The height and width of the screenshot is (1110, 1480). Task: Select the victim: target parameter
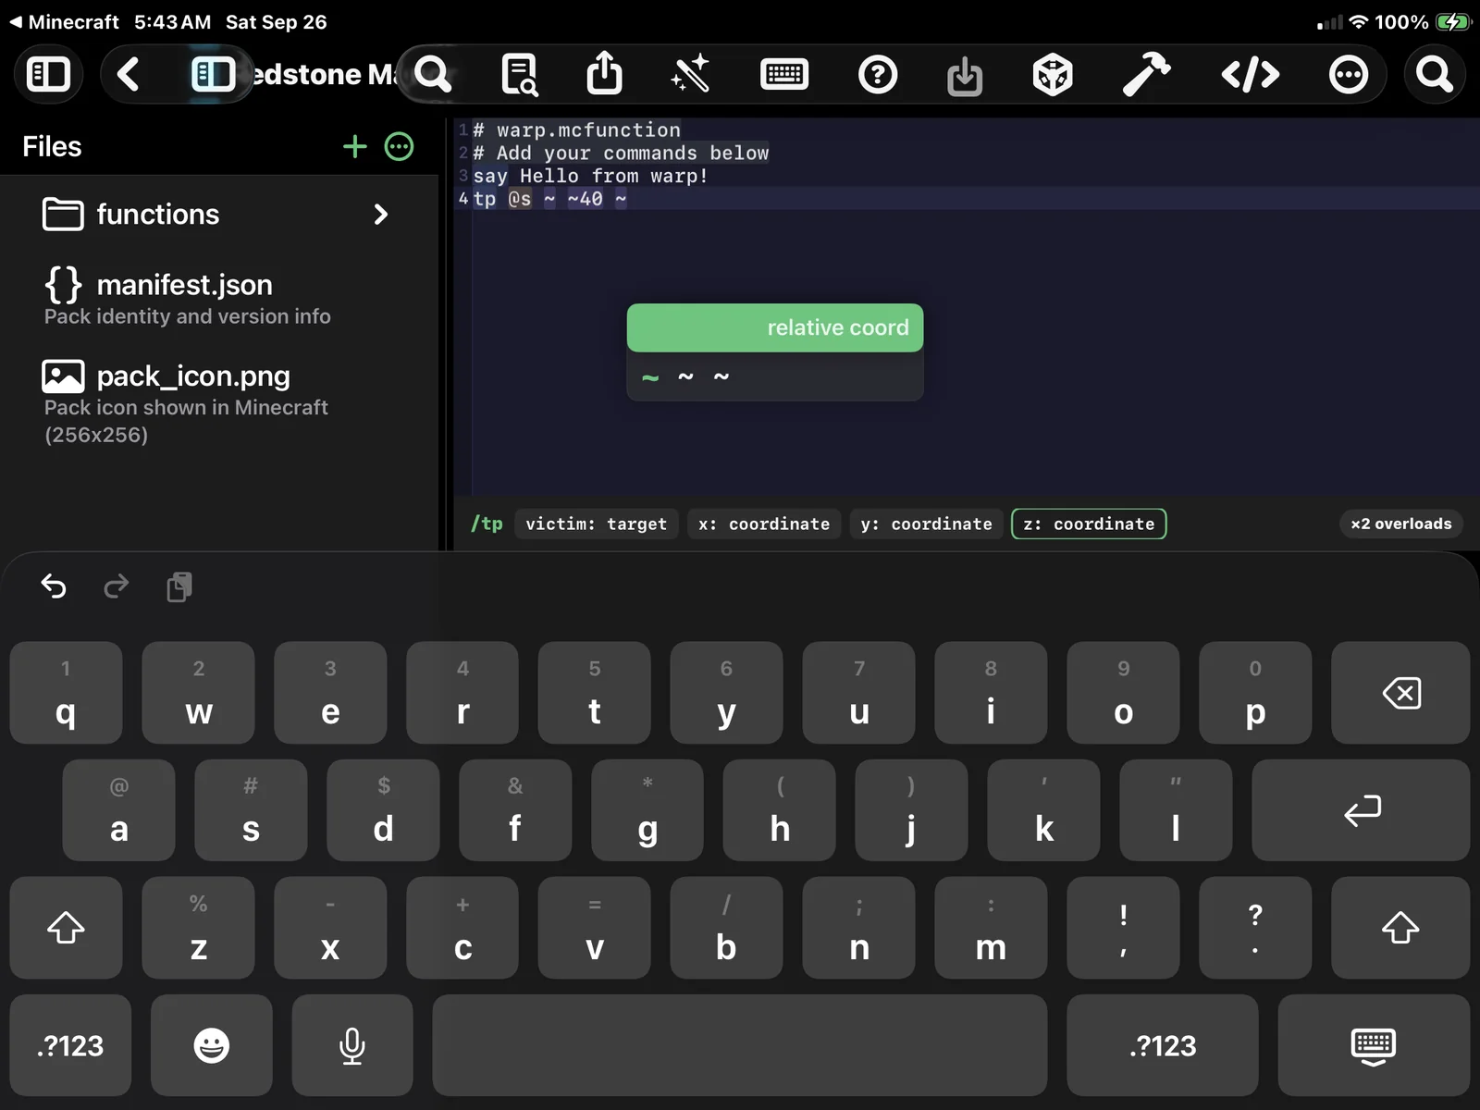click(596, 524)
